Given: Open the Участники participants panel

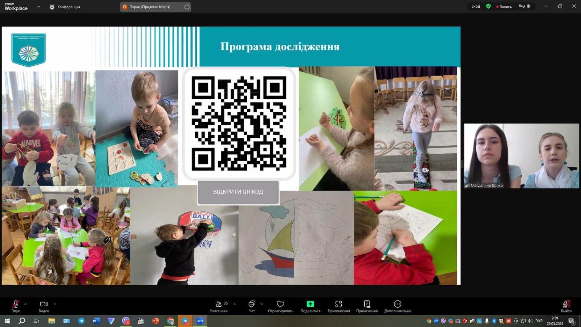Looking at the screenshot, I should [x=219, y=306].
